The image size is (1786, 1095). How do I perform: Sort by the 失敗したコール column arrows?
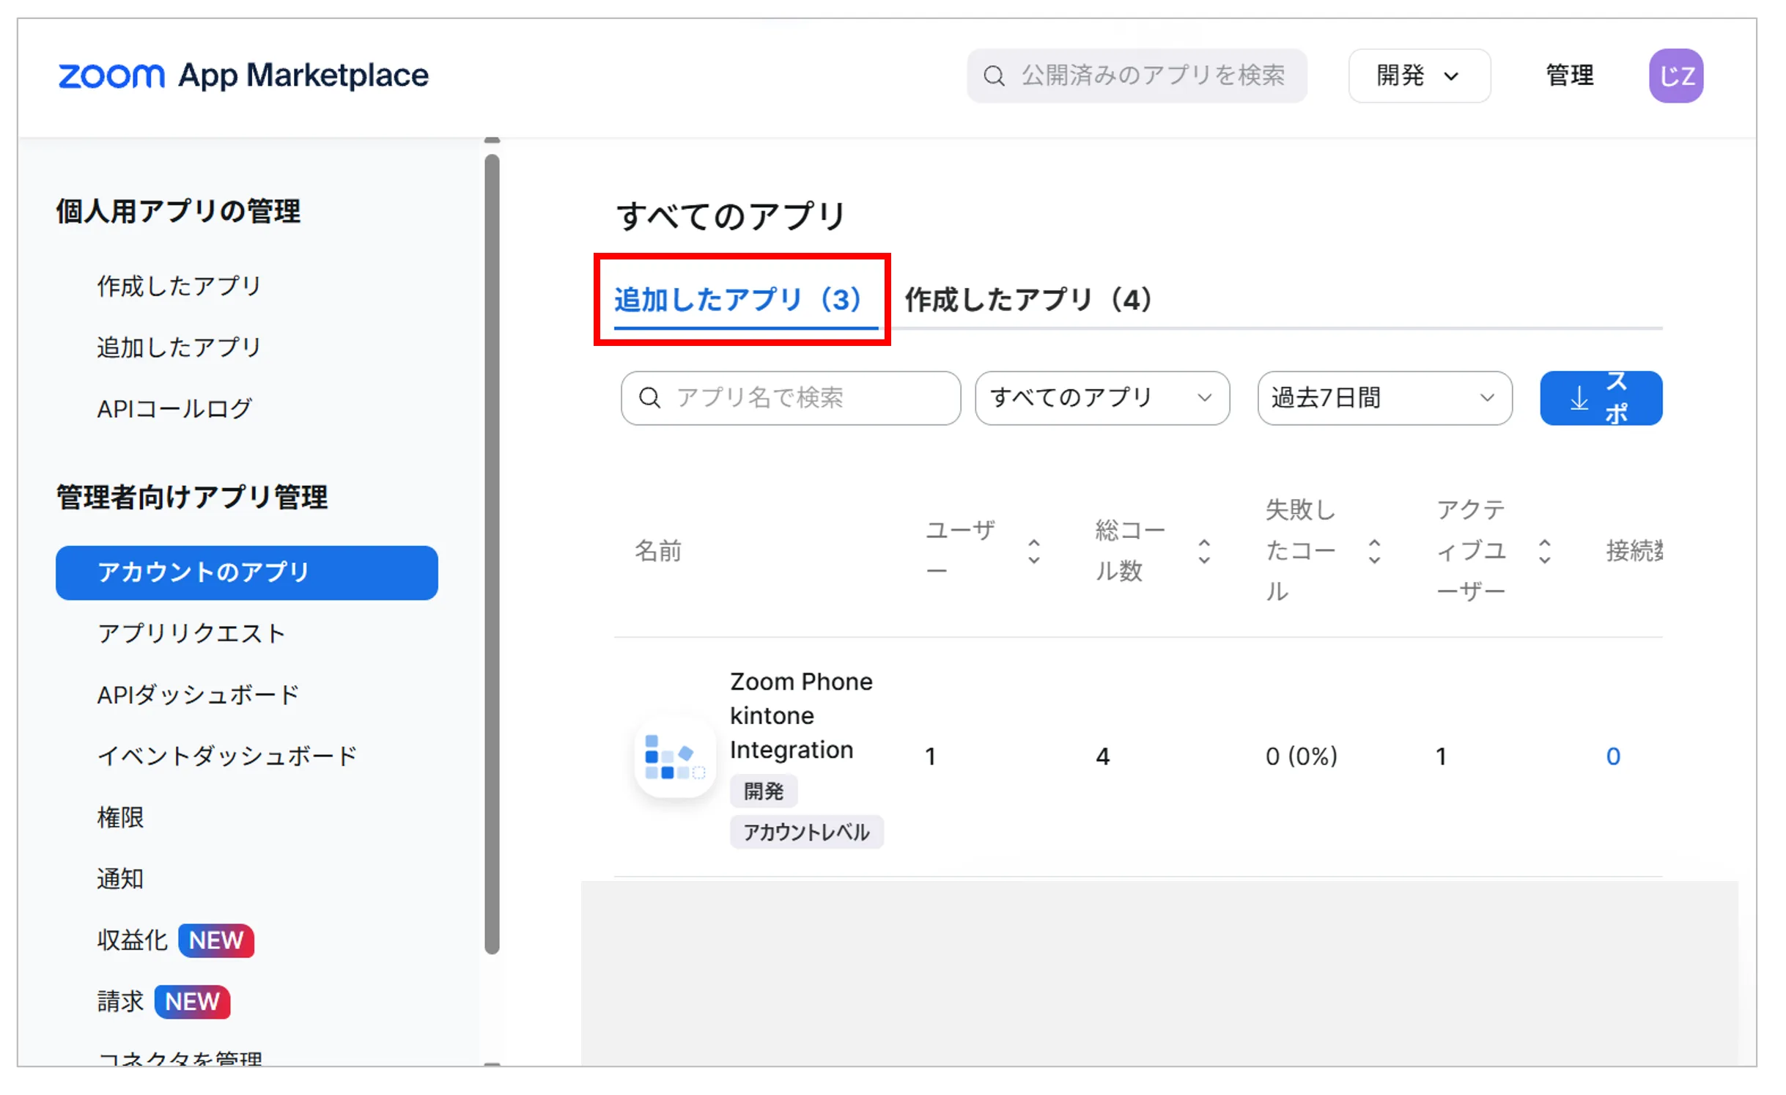(x=1374, y=550)
